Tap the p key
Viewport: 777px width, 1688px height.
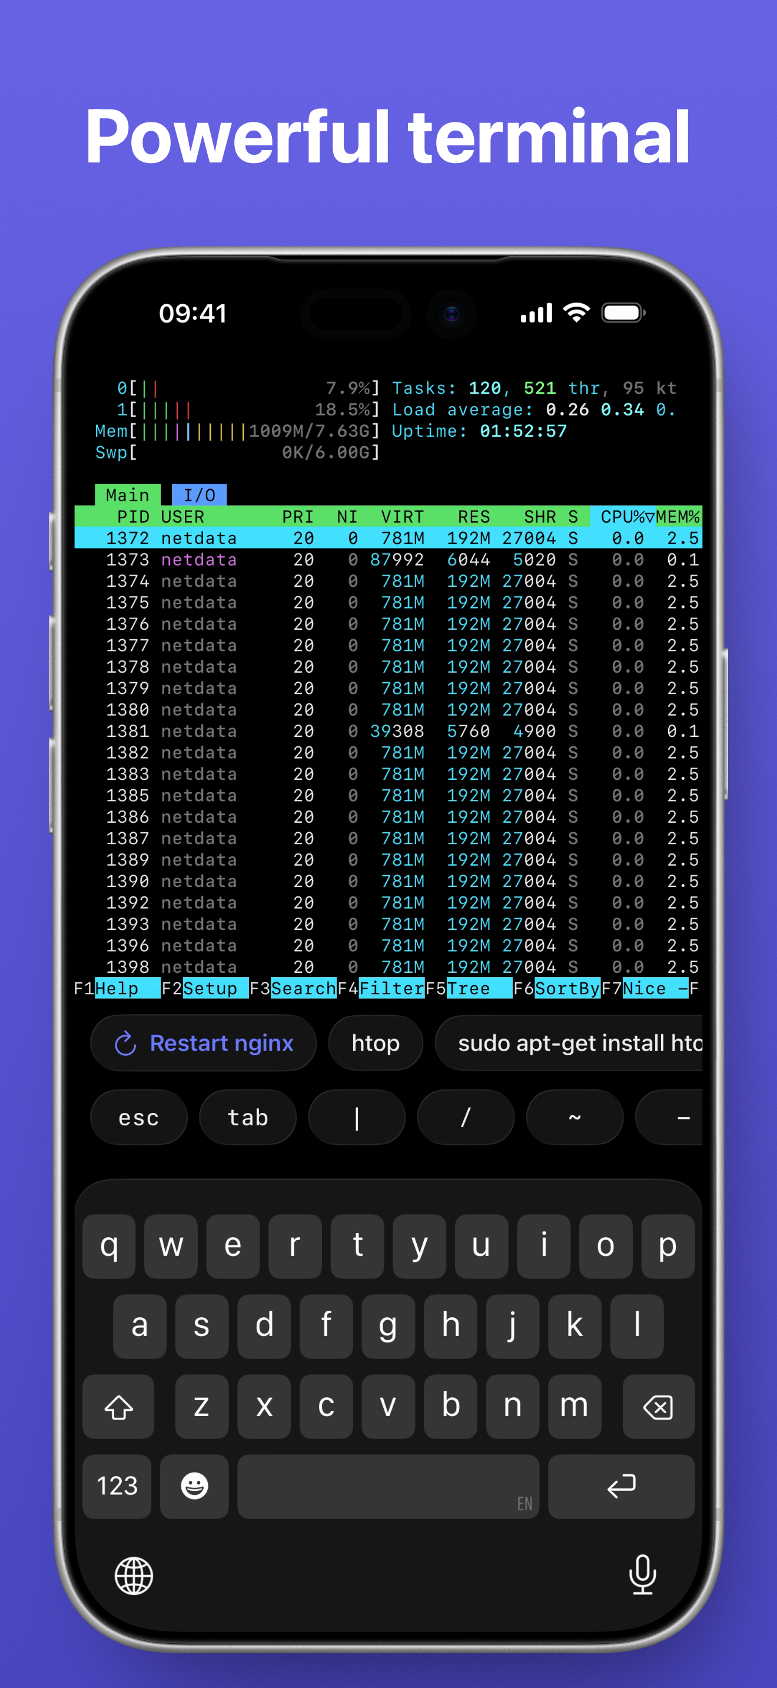668,1245
